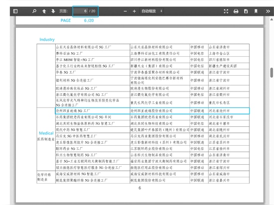The height and width of the screenshot is (205, 274).
Task: Click 河北省沧州市 cell
Action: point(229,111)
